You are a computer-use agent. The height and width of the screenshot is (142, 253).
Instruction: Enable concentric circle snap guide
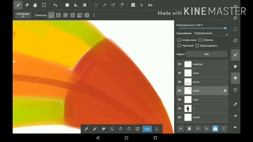pyautogui.click(x=87, y=15)
